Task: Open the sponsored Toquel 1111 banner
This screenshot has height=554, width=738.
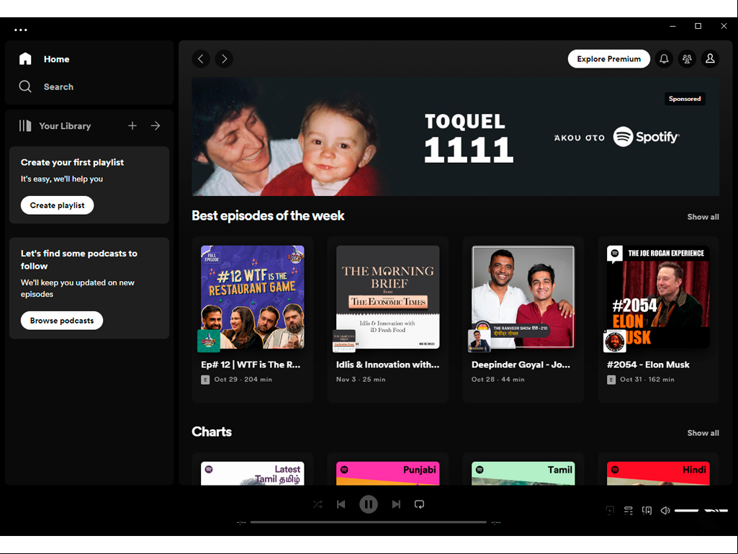Action: coord(455,137)
